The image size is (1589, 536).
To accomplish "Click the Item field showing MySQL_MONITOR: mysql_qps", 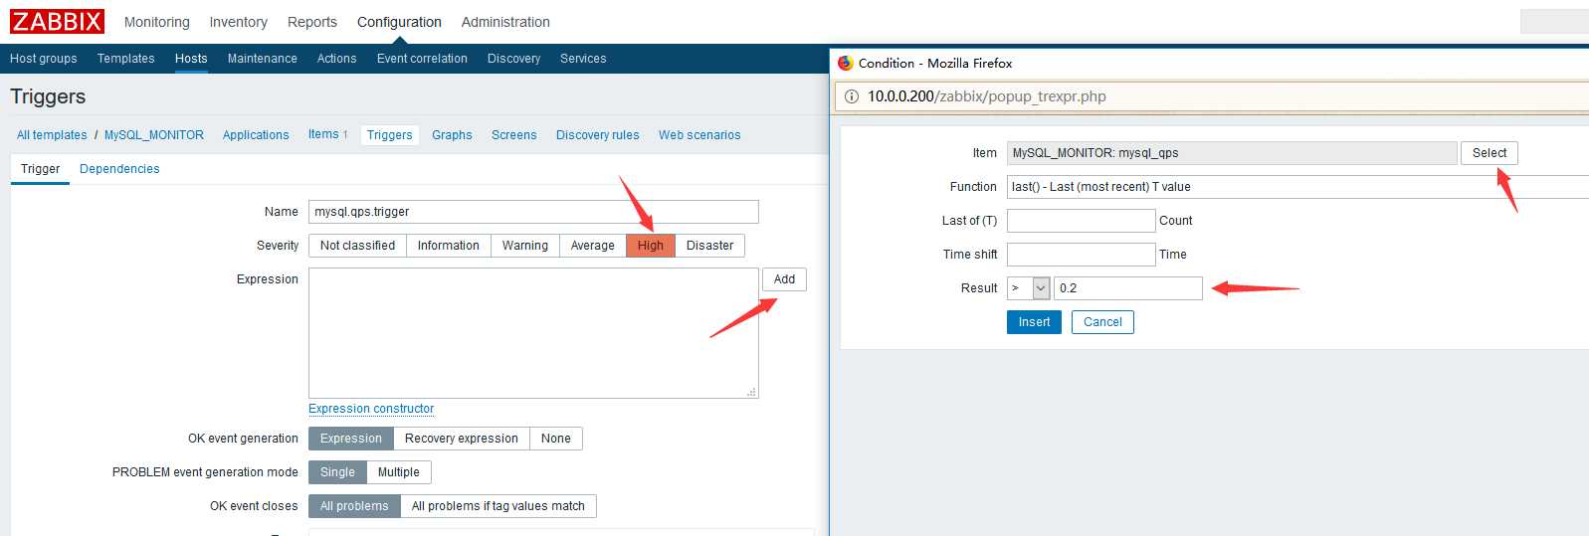I will point(1232,153).
